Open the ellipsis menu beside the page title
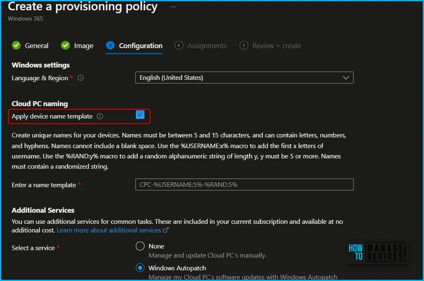This screenshot has height=281, width=424. click(x=173, y=7)
